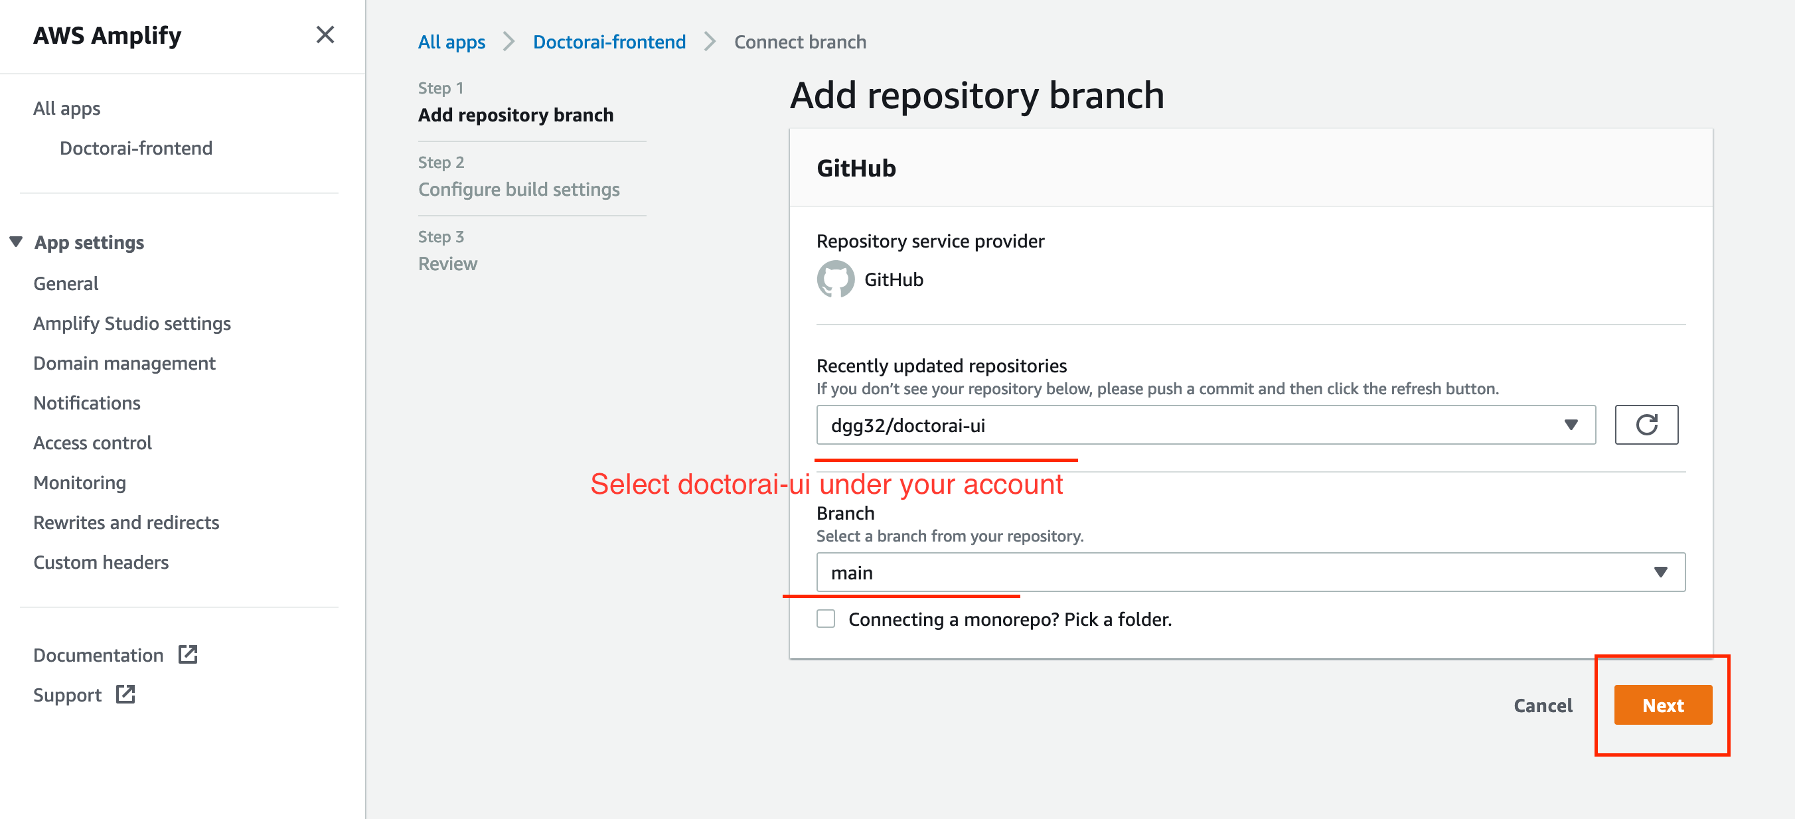Open Rewrites and redirects

tap(126, 523)
